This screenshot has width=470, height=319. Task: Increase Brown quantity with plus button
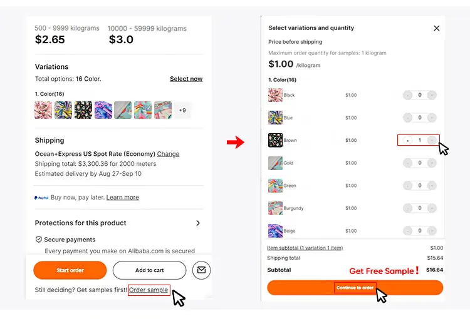432,140
